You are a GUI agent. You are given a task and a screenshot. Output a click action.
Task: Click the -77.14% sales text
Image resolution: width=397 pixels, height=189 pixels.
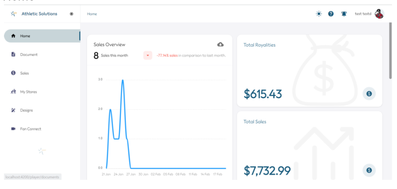tap(167, 56)
